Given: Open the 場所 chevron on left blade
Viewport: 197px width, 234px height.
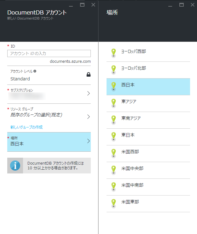Looking at the screenshot, I should pyautogui.click(x=89, y=141).
